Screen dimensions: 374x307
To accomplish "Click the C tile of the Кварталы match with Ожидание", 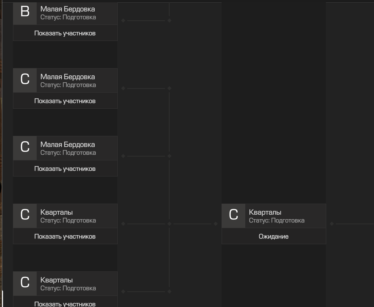I will point(233,216).
